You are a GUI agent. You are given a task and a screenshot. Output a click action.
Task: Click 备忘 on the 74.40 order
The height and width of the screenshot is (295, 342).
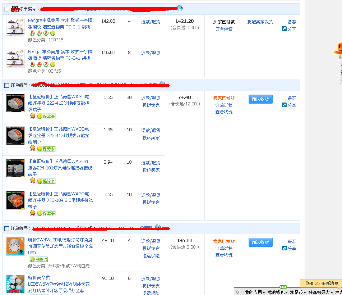(x=292, y=98)
